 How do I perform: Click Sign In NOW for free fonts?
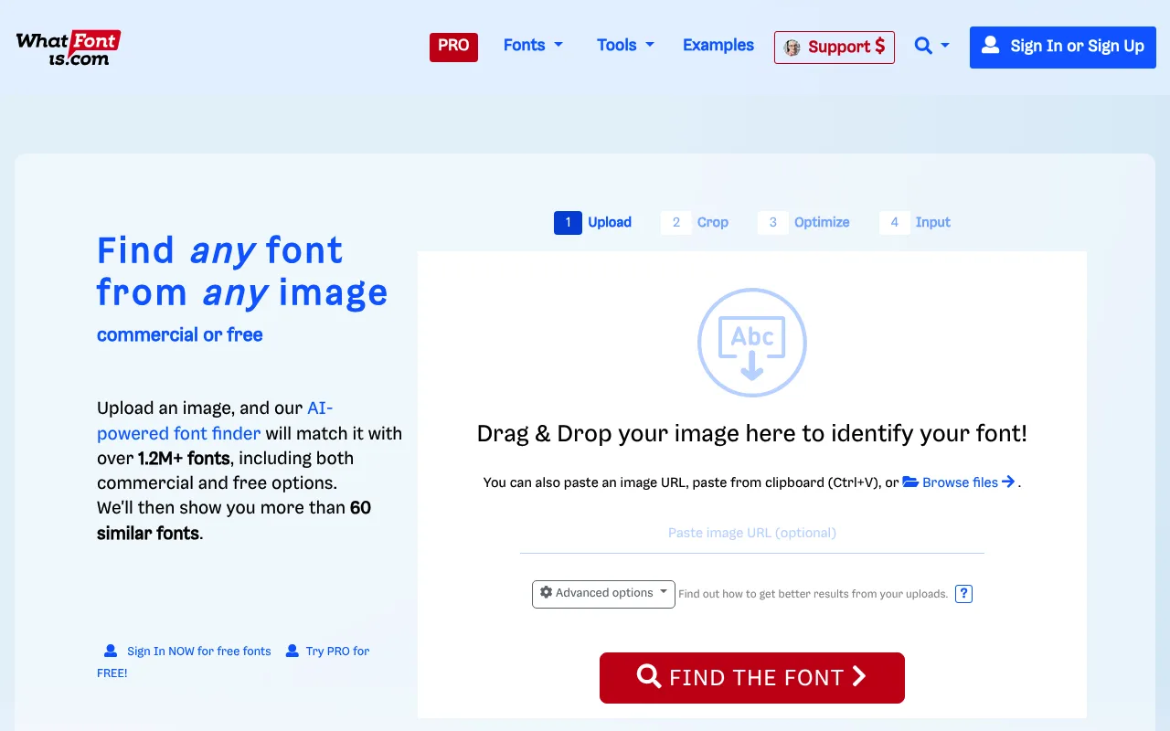pos(187,652)
